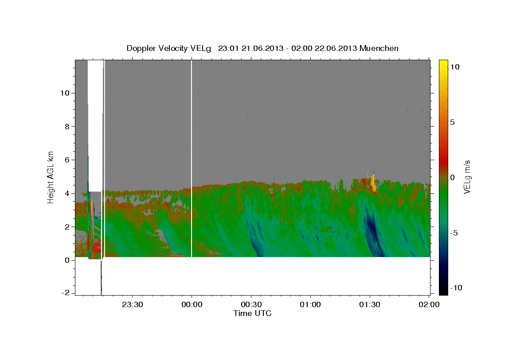Click the 'Time UTC' axis label
Image resolution: width=532 pixels, height=354 pixels.
click(x=252, y=313)
